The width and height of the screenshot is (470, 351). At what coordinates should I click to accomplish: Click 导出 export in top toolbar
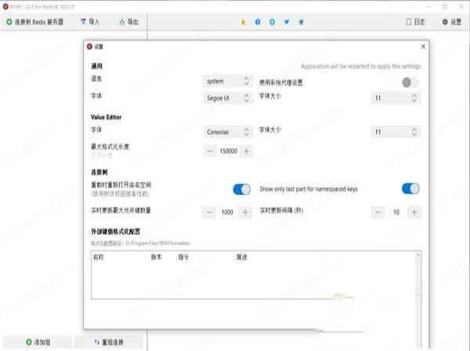point(128,22)
